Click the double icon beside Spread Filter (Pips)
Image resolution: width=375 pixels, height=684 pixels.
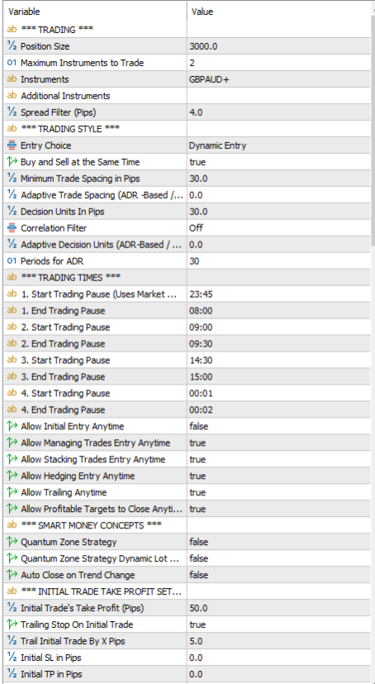[12, 112]
